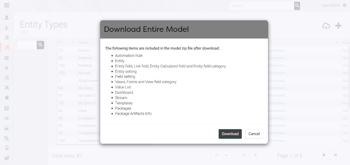
Task: Click Dashboard in the dialog list
Action: coord(124,92)
